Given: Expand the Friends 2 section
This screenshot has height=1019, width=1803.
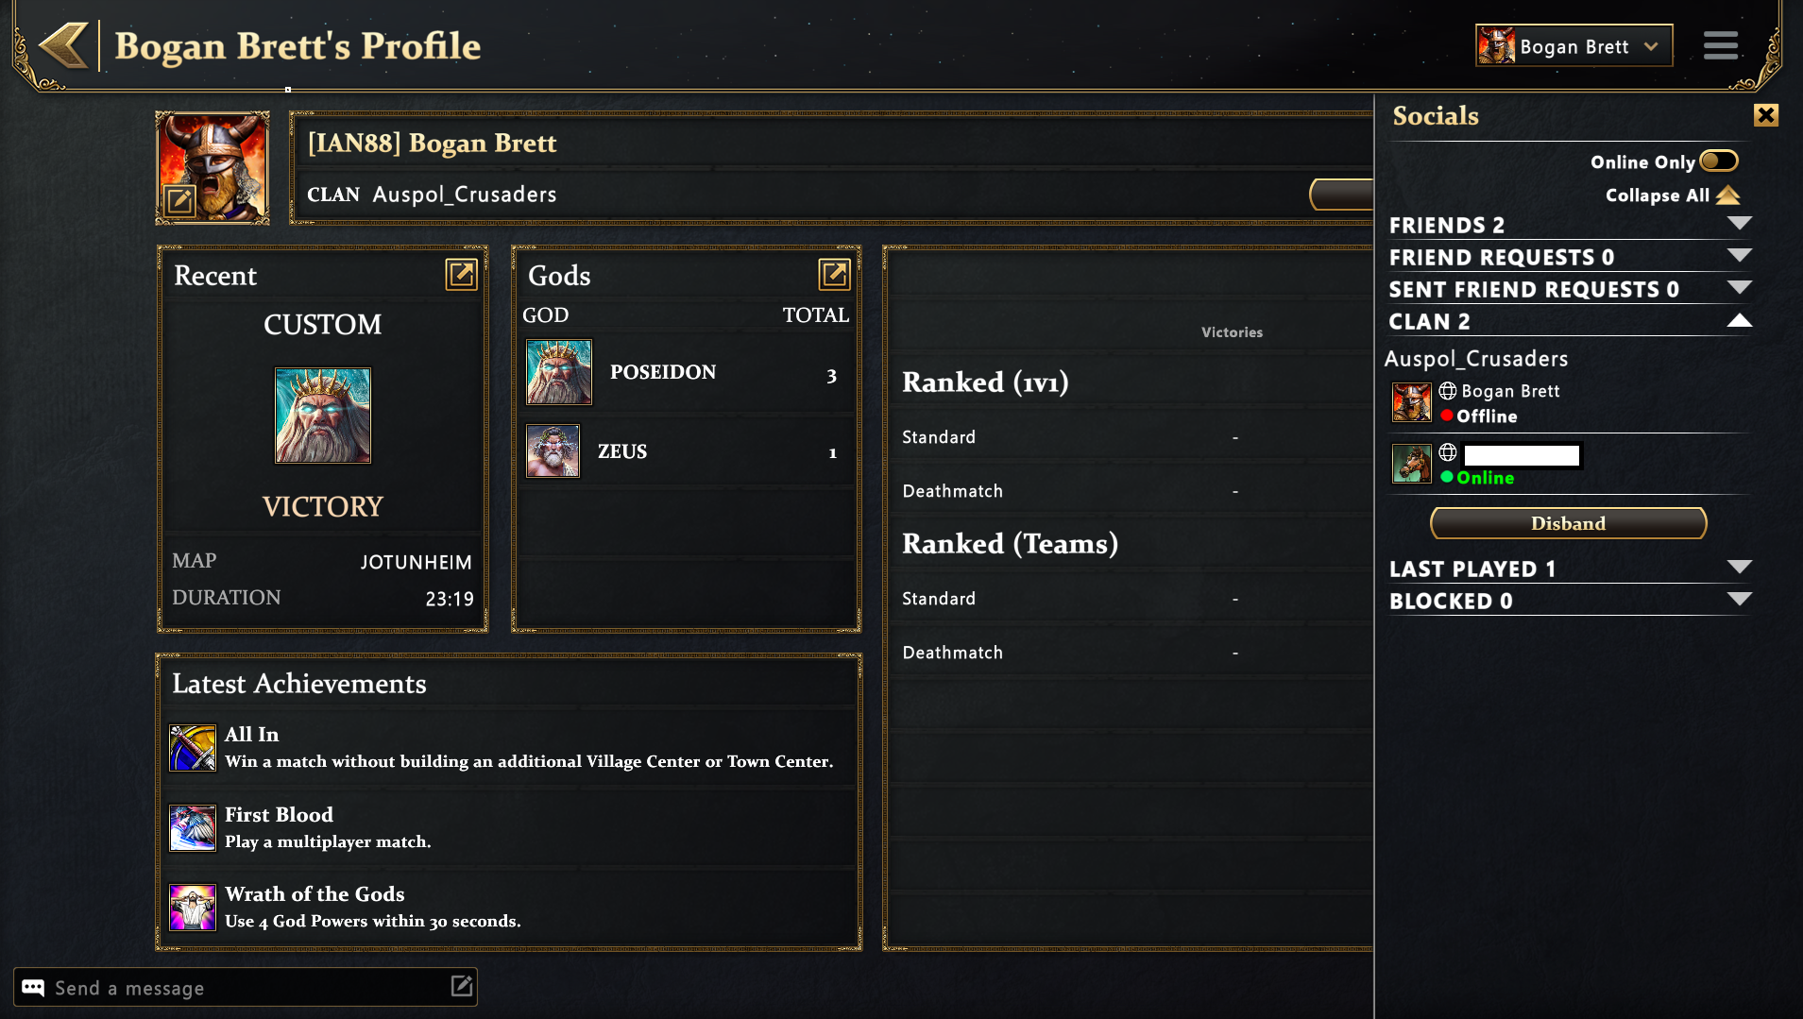Looking at the screenshot, I should click(1739, 224).
